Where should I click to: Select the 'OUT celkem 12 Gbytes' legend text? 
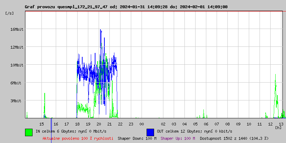pos(194,132)
